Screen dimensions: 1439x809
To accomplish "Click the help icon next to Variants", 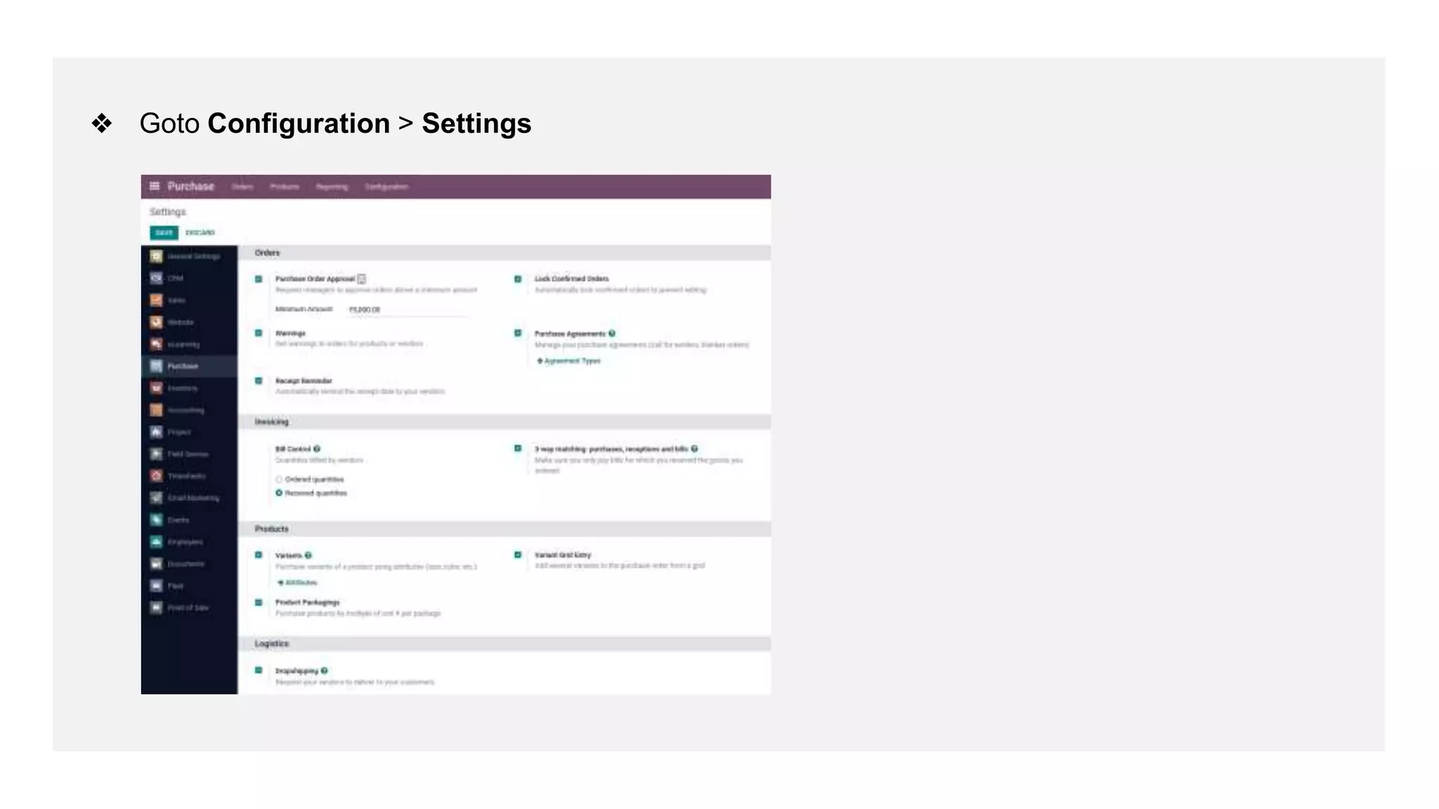I will click(x=308, y=555).
